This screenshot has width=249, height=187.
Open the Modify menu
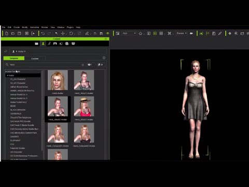25,28
